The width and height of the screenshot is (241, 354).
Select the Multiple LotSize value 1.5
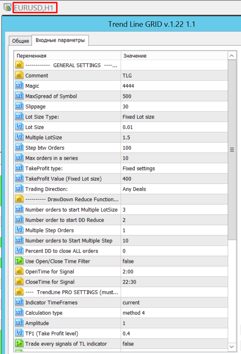click(x=174, y=137)
